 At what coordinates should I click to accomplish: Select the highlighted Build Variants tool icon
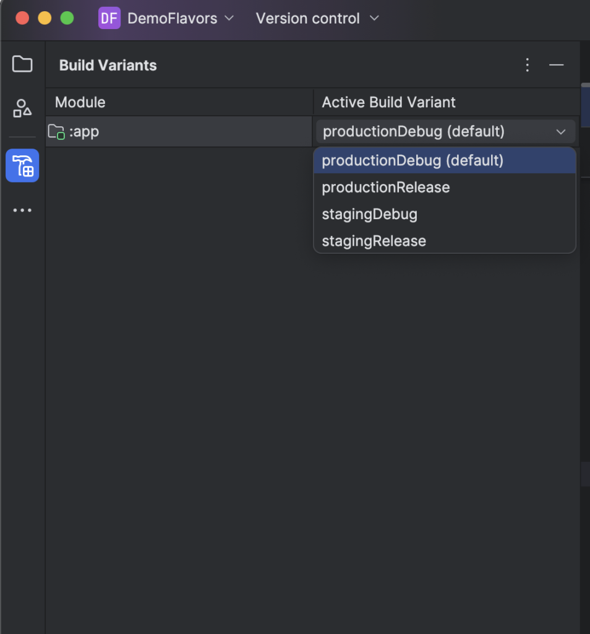point(22,165)
